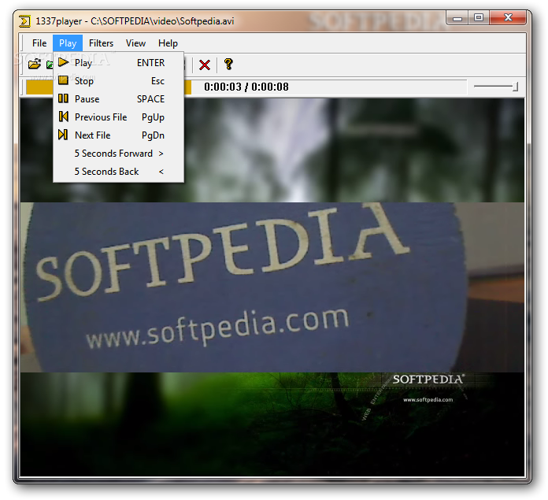
Task: Select Previous File menu entry
Action: coord(118,117)
